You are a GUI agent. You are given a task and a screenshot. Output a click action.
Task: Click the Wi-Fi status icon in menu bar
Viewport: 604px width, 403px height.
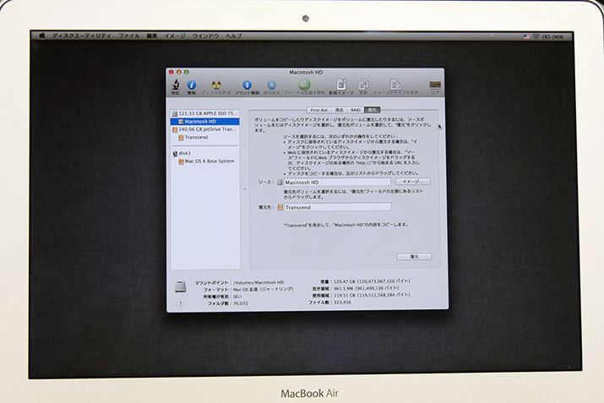point(536,36)
